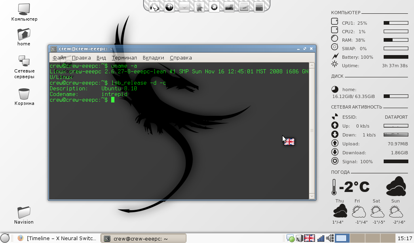Image resolution: width=414 pixels, height=243 pixels.
Task: Click the 'Battery: 100%' reading
Action: [357, 57]
